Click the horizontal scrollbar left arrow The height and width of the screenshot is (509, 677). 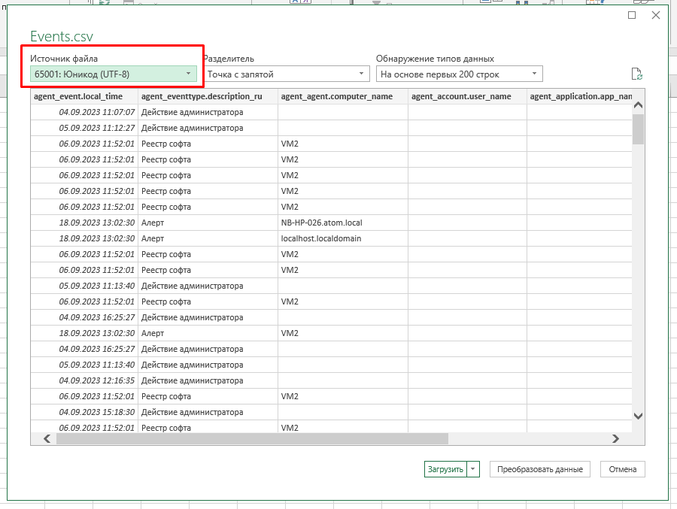45,439
